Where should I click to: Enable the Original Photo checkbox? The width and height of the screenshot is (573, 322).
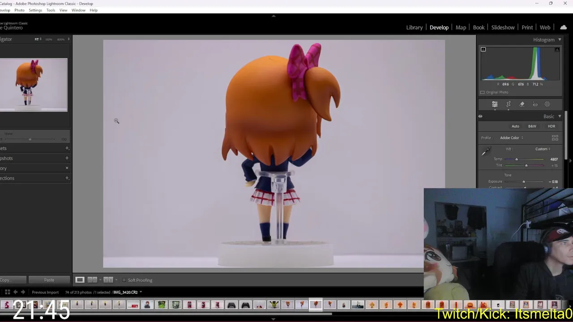coord(482,93)
